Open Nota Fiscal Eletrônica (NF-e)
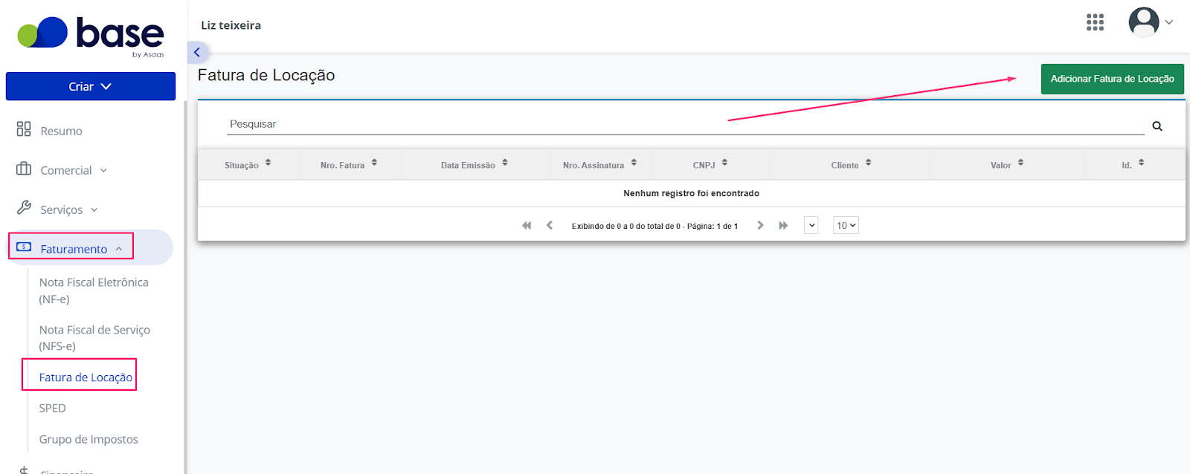The height and width of the screenshot is (474, 1190). 94,290
